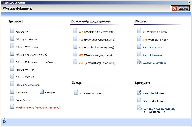This screenshot has width=192, height=127.
Task: Open Bufor Faktur
Action: pyautogui.click(x=23, y=100)
